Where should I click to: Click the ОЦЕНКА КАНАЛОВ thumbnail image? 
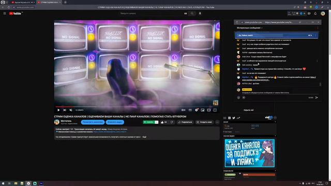click(x=249, y=153)
